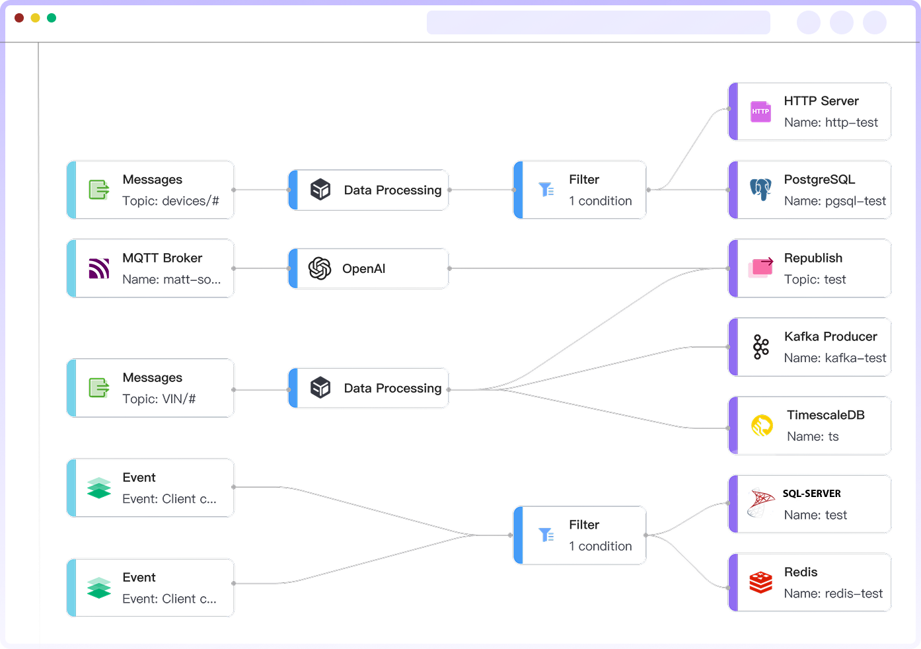Click the SQL-SERVER logo icon

pos(760,504)
